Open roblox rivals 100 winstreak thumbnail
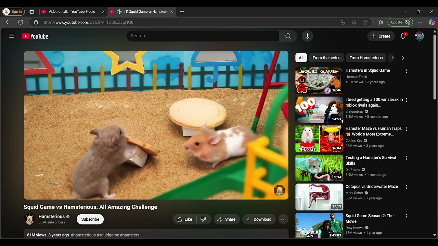Image resolution: width=438 pixels, height=246 pixels. coord(319,110)
